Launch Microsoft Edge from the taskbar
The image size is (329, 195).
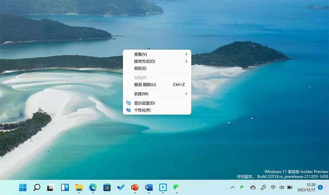coord(93,187)
